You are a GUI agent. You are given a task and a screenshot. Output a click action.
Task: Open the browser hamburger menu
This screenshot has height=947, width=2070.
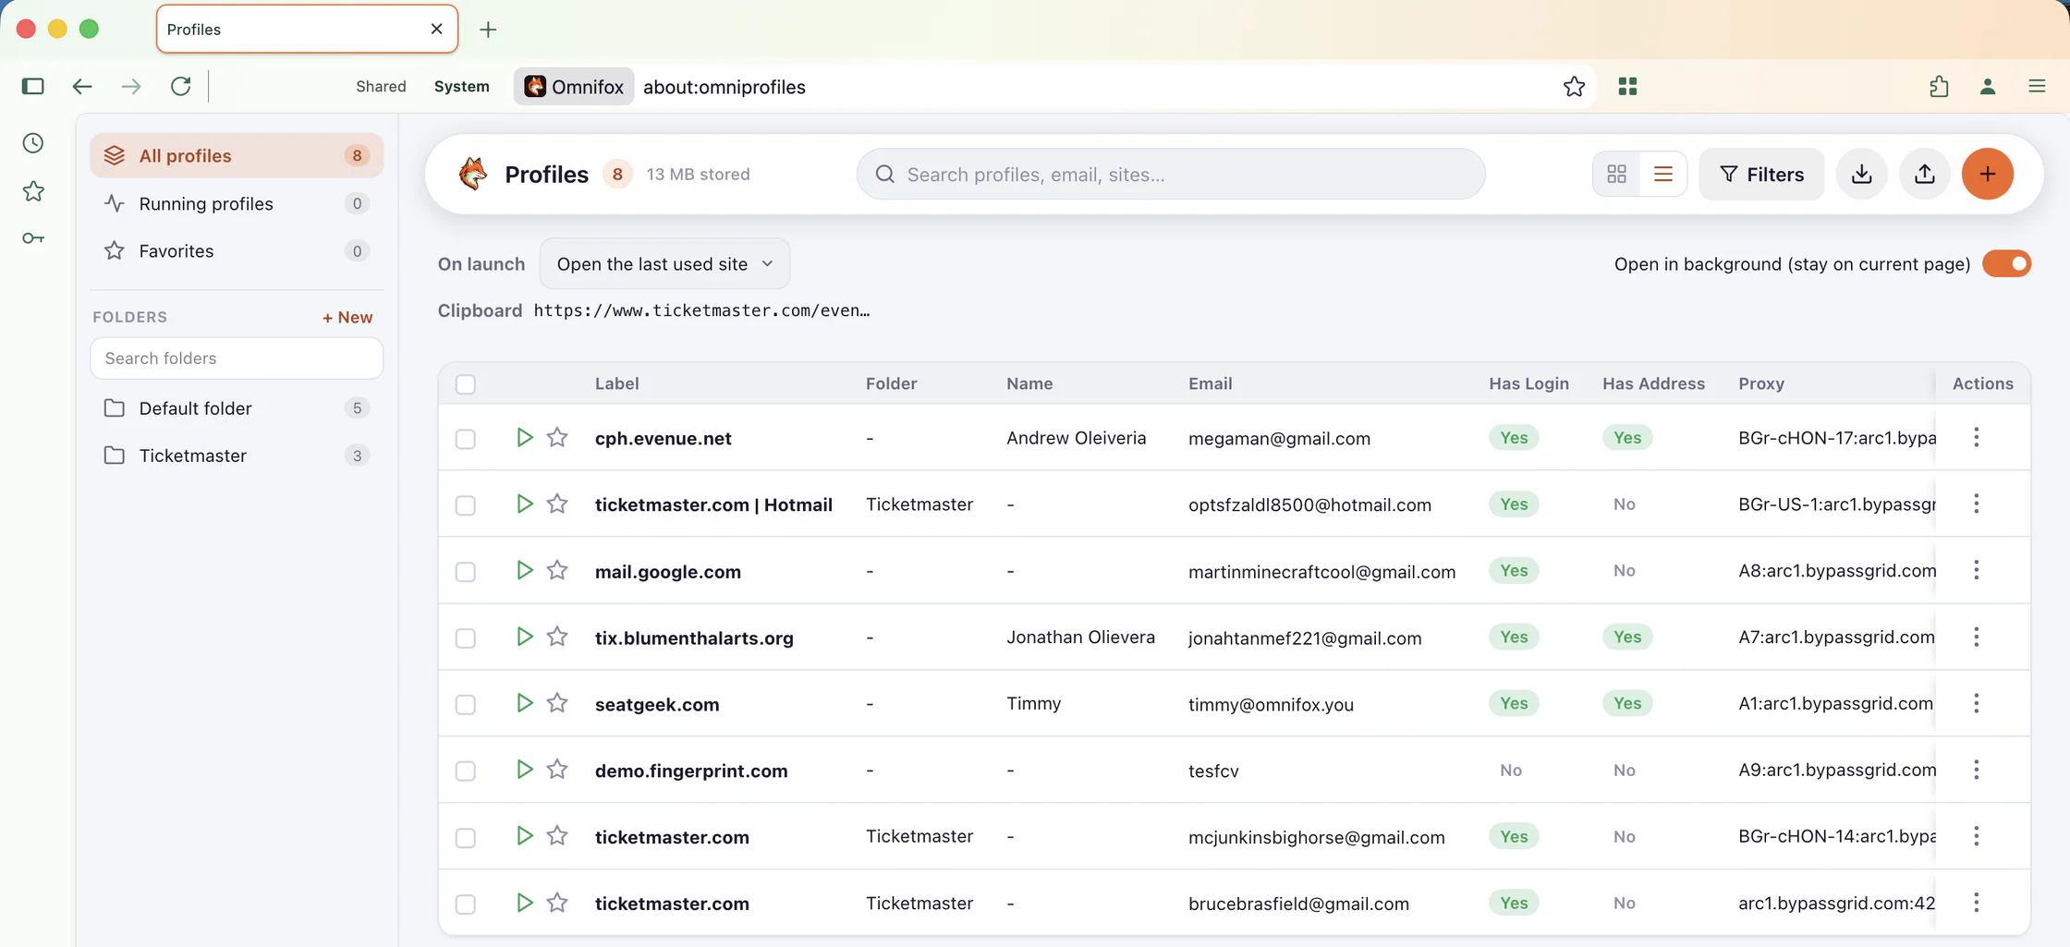tap(2037, 86)
